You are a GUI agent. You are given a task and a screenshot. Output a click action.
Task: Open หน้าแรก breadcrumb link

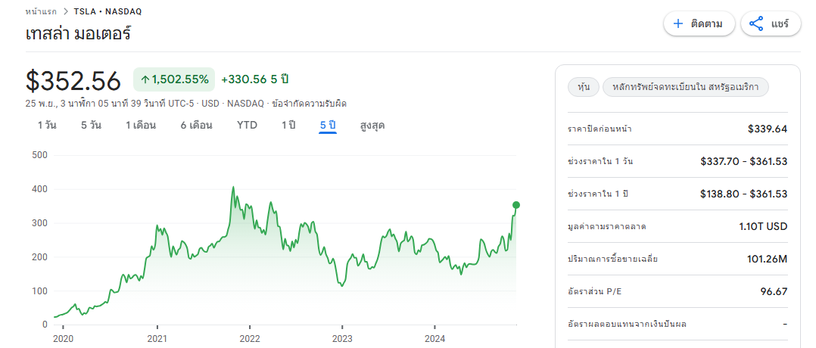point(41,11)
